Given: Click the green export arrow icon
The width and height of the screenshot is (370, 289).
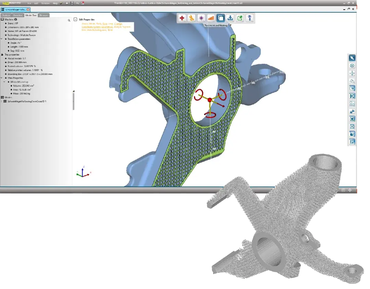Looking at the screenshot, I should click(x=240, y=18).
